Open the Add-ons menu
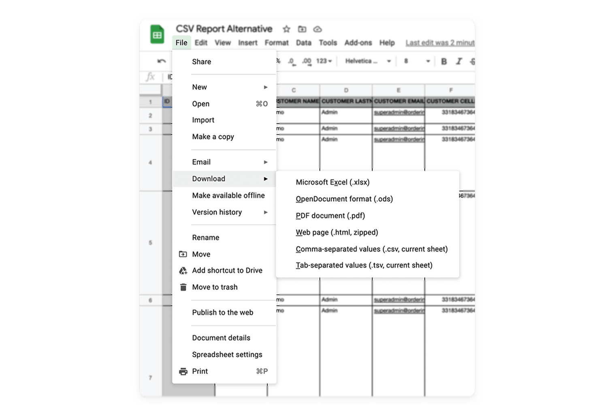Screen dimensions: 616x405 pos(358,43)
